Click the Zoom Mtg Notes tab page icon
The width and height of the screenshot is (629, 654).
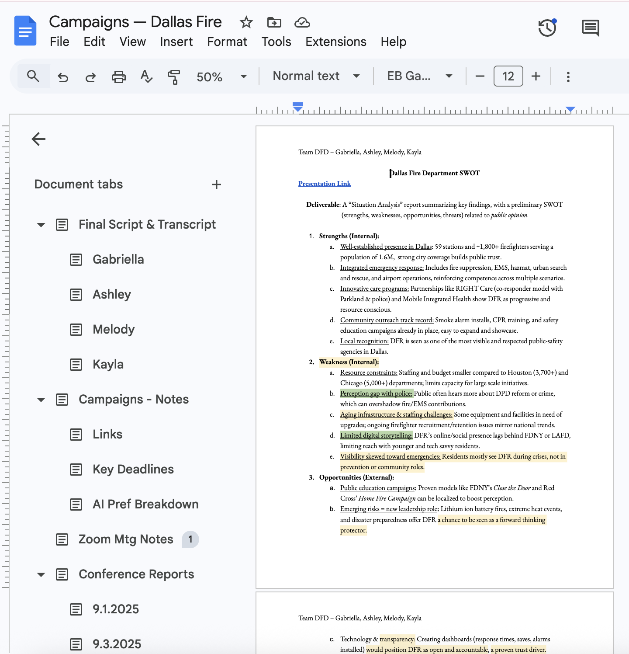[x=62, y=539]
